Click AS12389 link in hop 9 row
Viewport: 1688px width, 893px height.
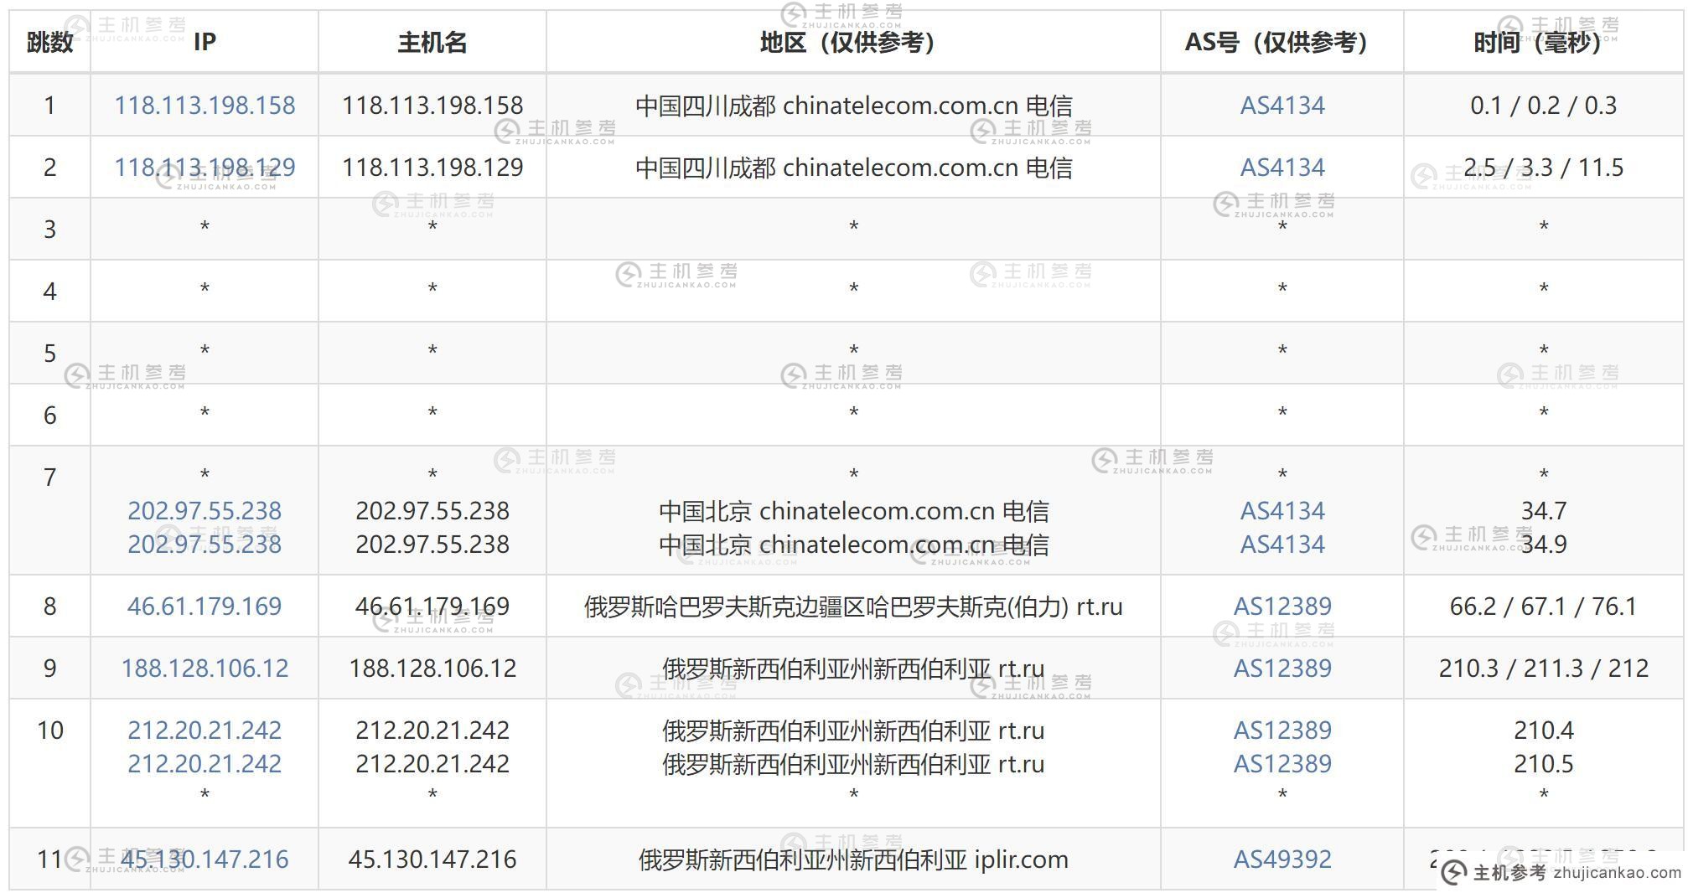(x=1282, y=668)
